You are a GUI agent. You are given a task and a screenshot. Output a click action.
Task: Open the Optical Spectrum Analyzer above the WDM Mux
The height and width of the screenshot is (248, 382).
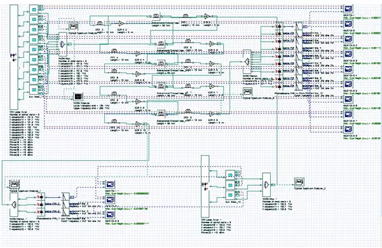point(73,26)
